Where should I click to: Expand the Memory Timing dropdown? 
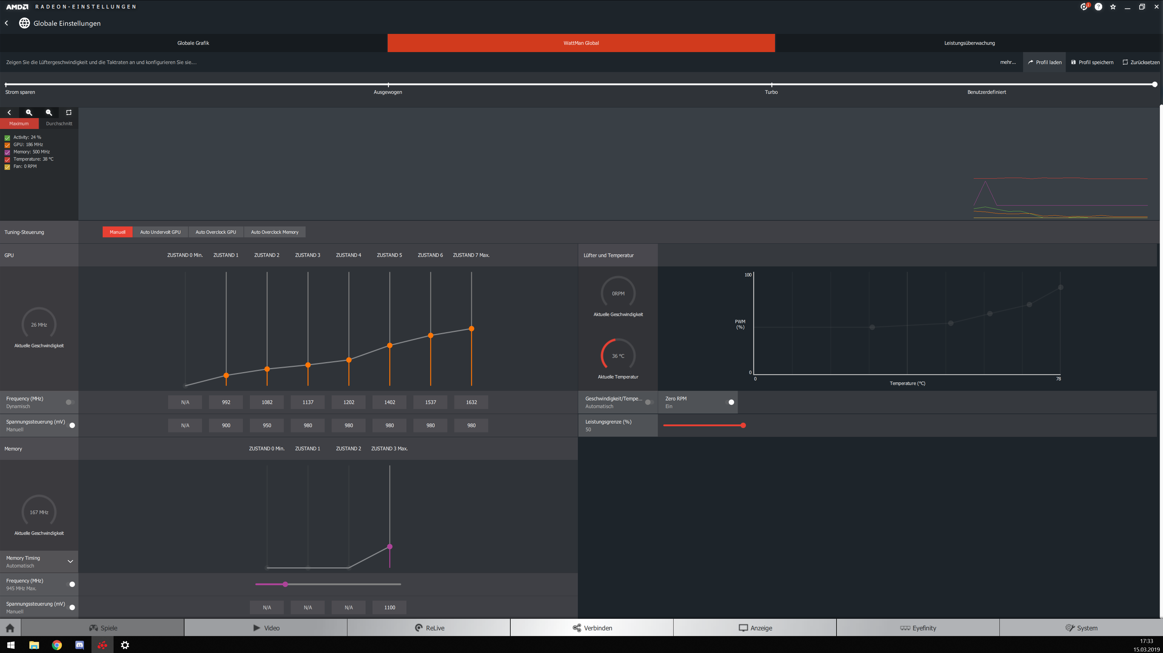70,561
